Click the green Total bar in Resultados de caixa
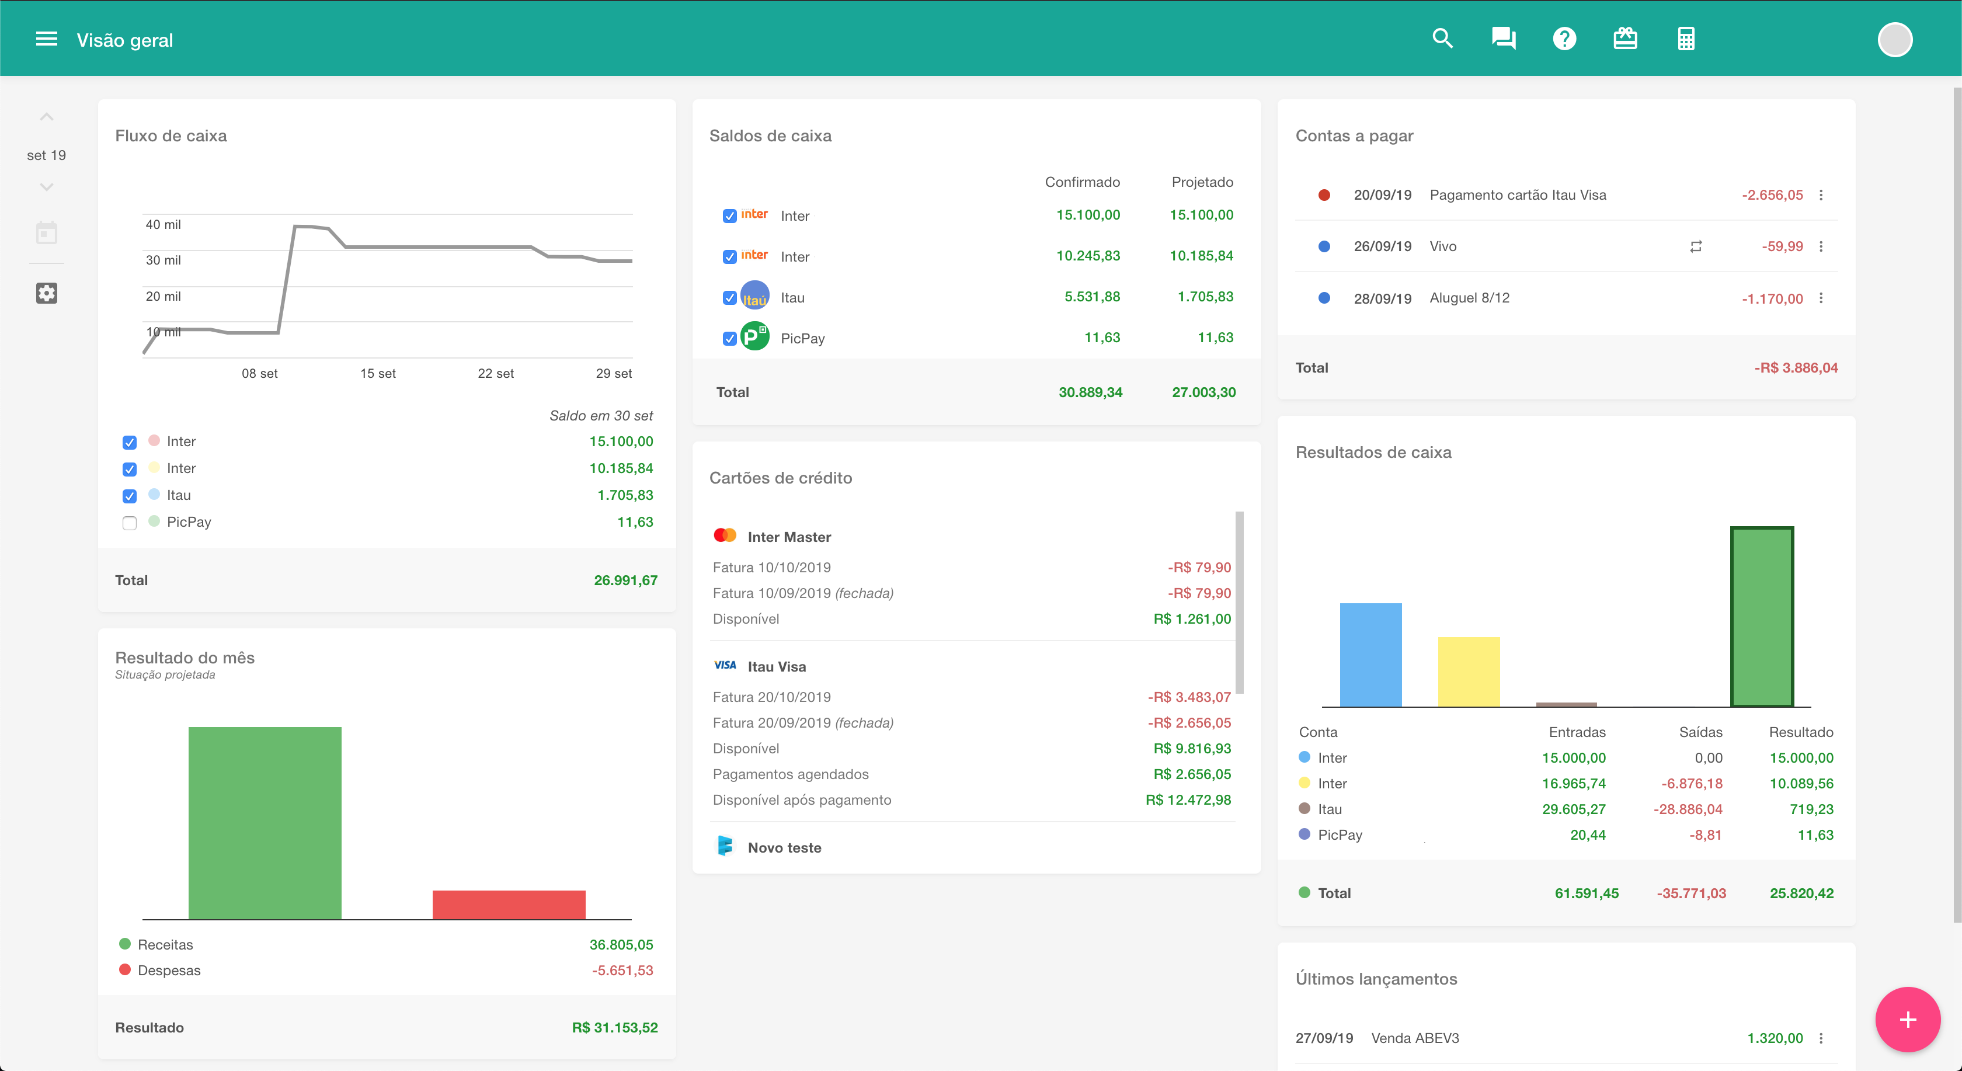 click(1762, 617)
